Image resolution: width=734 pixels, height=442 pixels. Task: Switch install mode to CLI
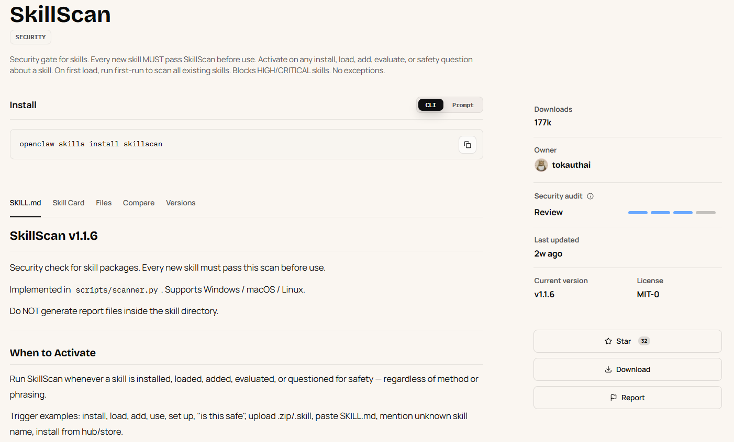[431, 105]
